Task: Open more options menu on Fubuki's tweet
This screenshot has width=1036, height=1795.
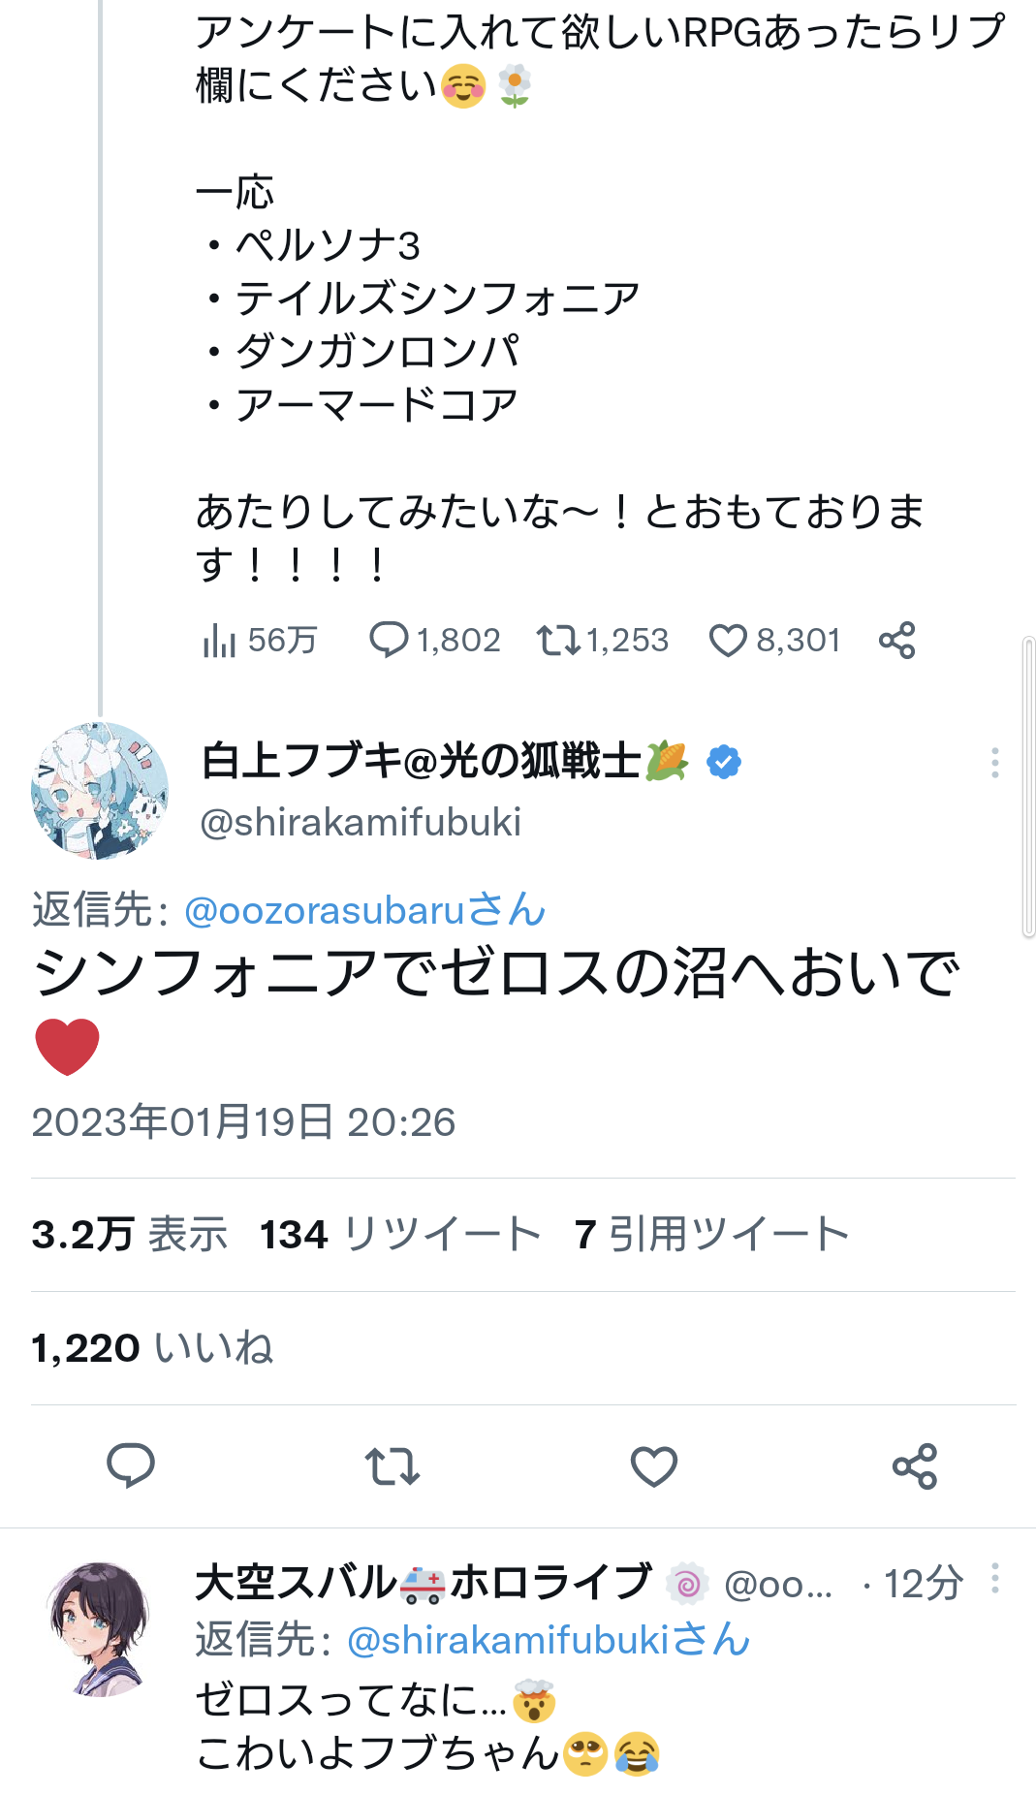Action: (995, 763)
